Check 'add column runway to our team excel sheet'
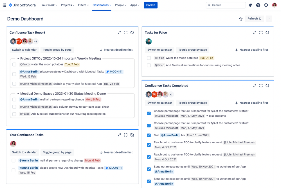281x188 pixels. (x=14, y=107)
